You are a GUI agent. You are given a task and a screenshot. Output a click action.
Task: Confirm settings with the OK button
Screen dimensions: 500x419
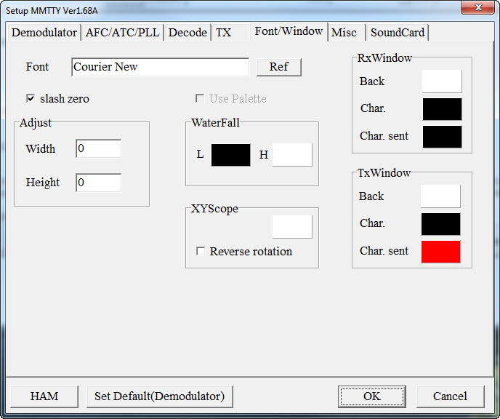point(371,396)
